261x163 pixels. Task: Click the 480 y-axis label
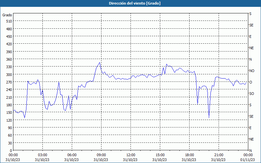click(x=9, y=29)
